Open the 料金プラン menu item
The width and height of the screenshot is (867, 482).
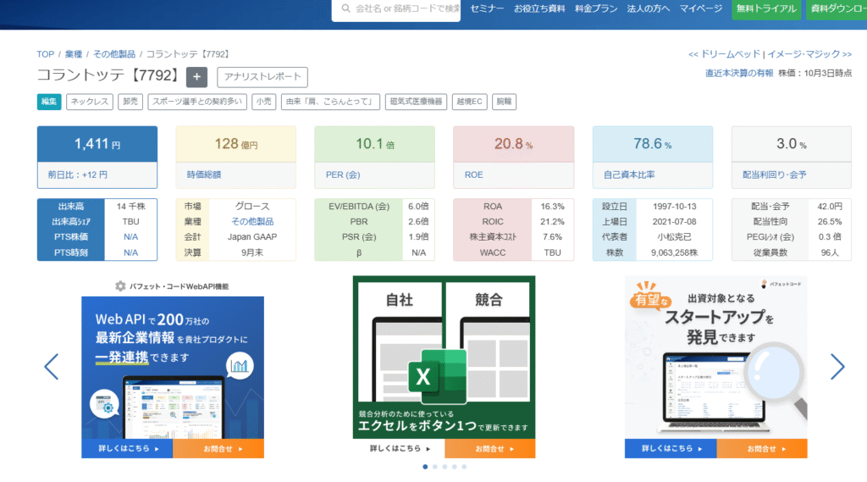[x=595, y=9]
